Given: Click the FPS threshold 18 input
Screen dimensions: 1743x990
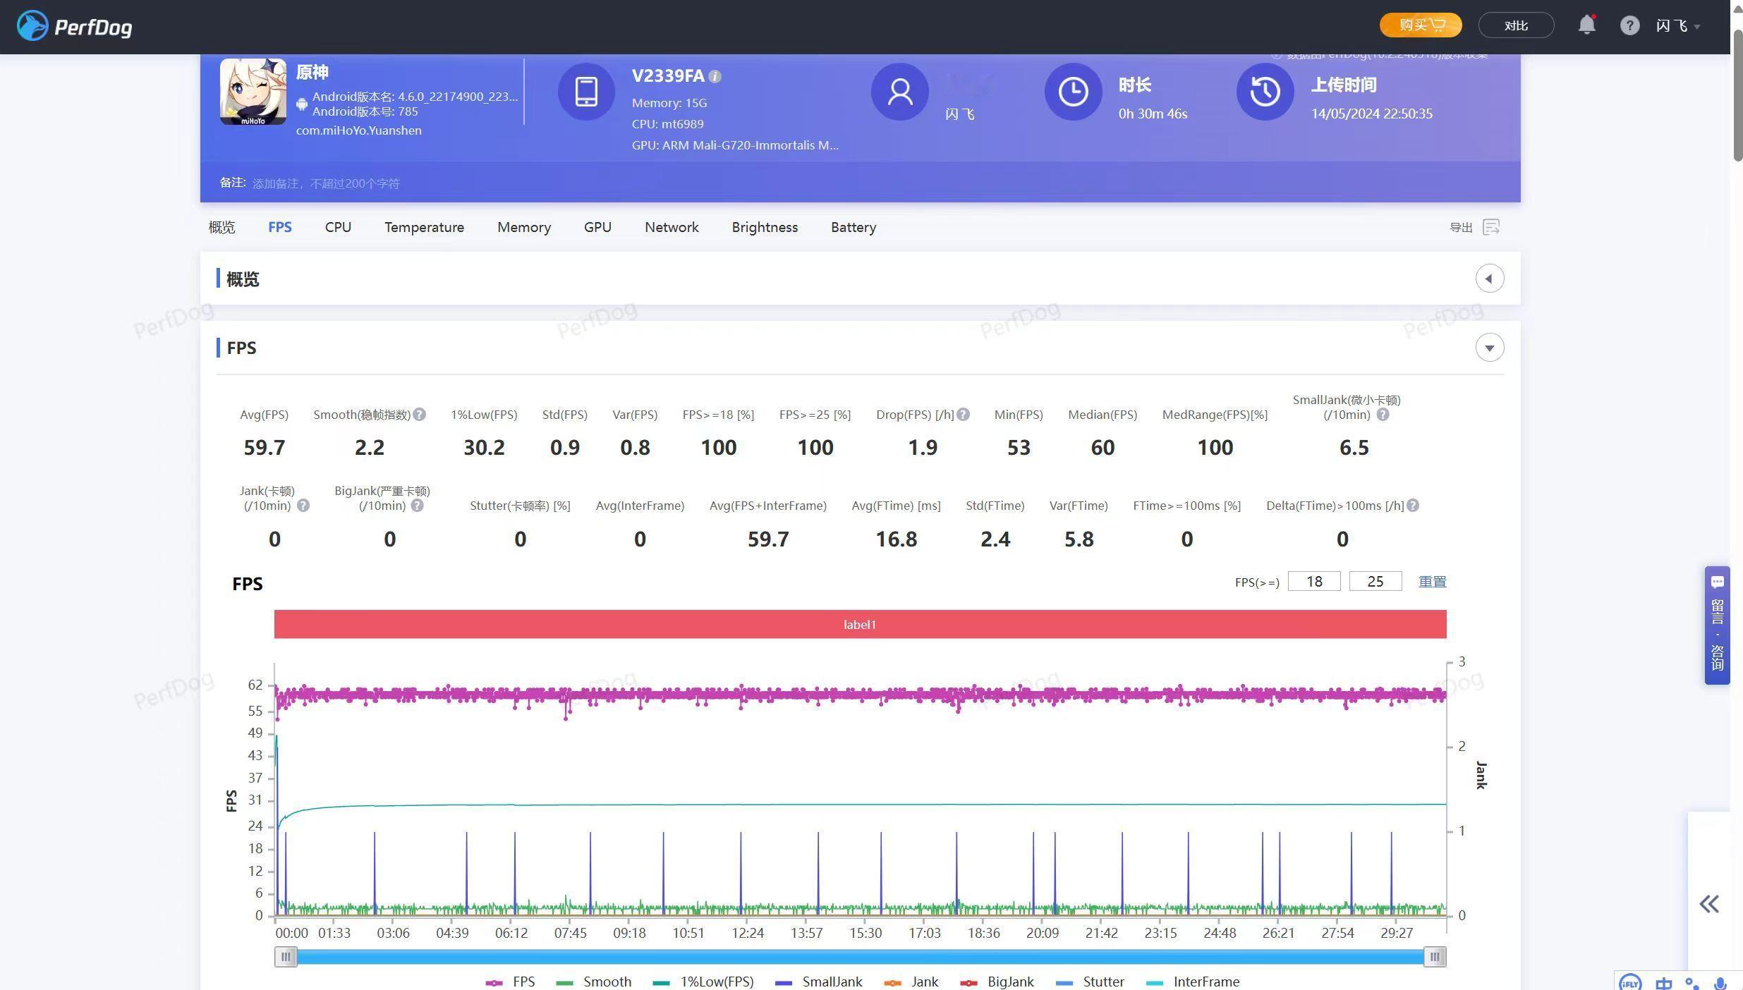Looking at the screenshot, I should coord(1314,582).
